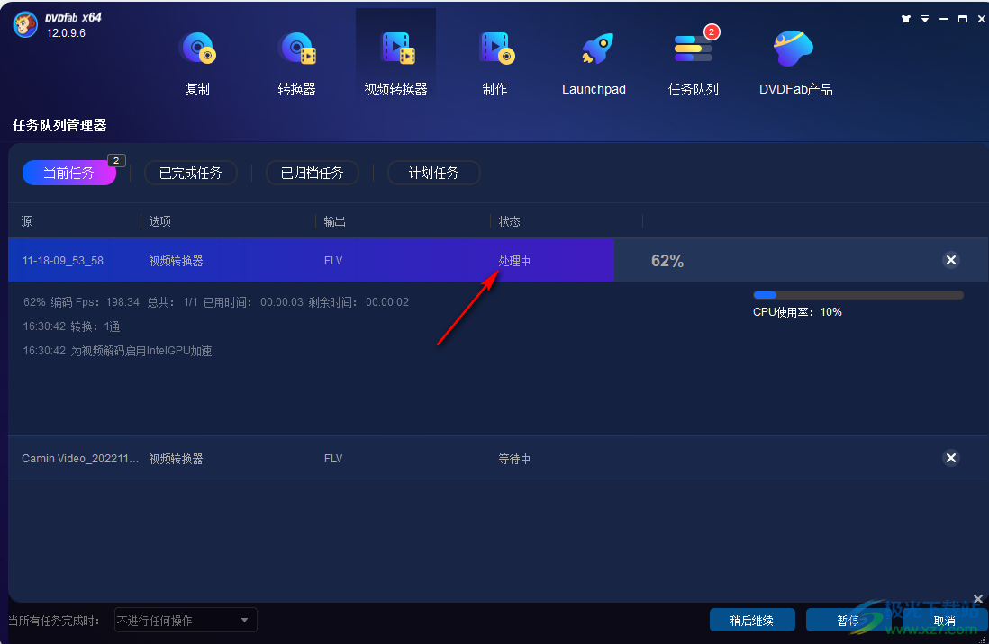Open the 转换器 (Ripper) module

[x=296, y=63]
